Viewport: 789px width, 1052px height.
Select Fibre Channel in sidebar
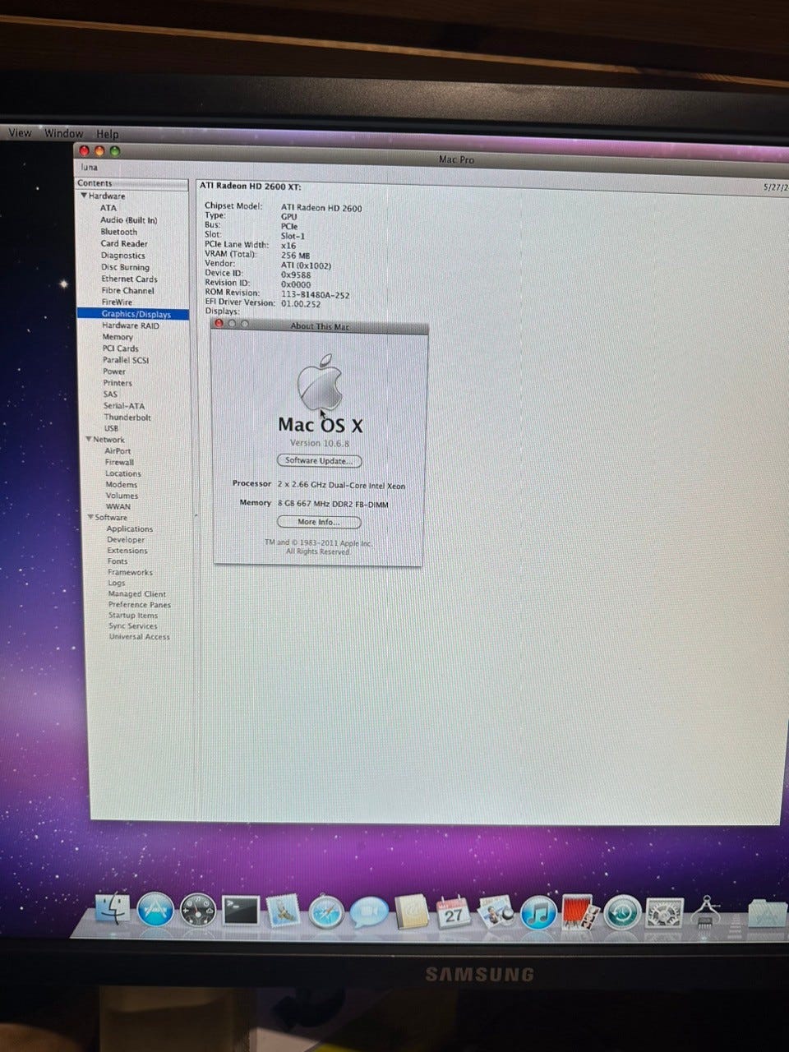click(128, 290)
